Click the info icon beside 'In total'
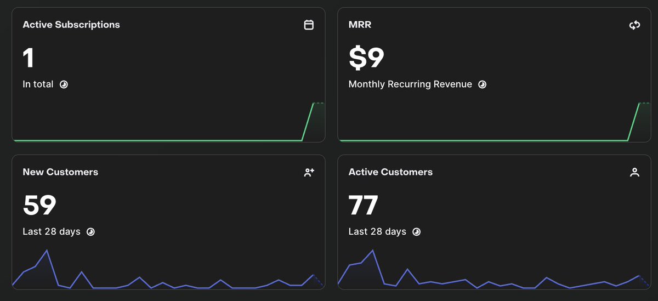Image resolution: width=658 pixels, height=301 pixels. point(64,84)
